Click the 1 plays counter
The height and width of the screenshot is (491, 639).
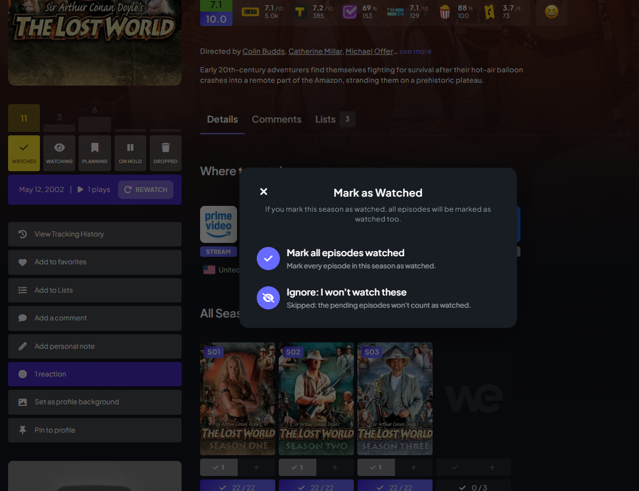click(x=94, y=190)
